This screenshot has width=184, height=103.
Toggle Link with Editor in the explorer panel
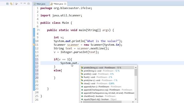(x=11, y=4)
